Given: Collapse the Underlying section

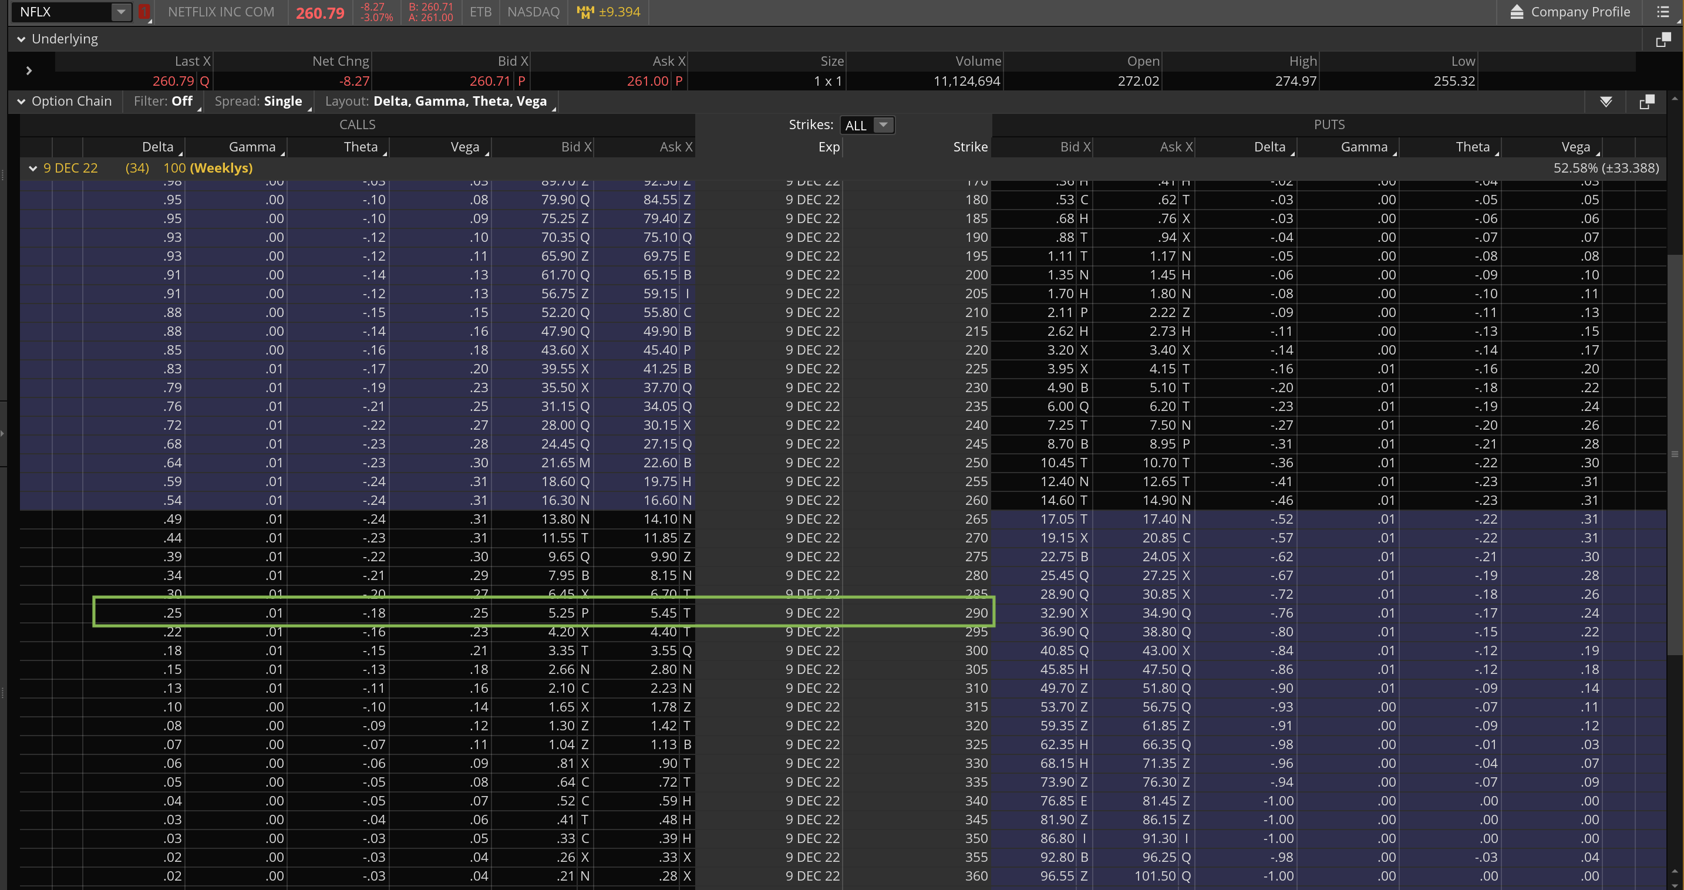Looking at the screenshot, I should pos(22,39).
